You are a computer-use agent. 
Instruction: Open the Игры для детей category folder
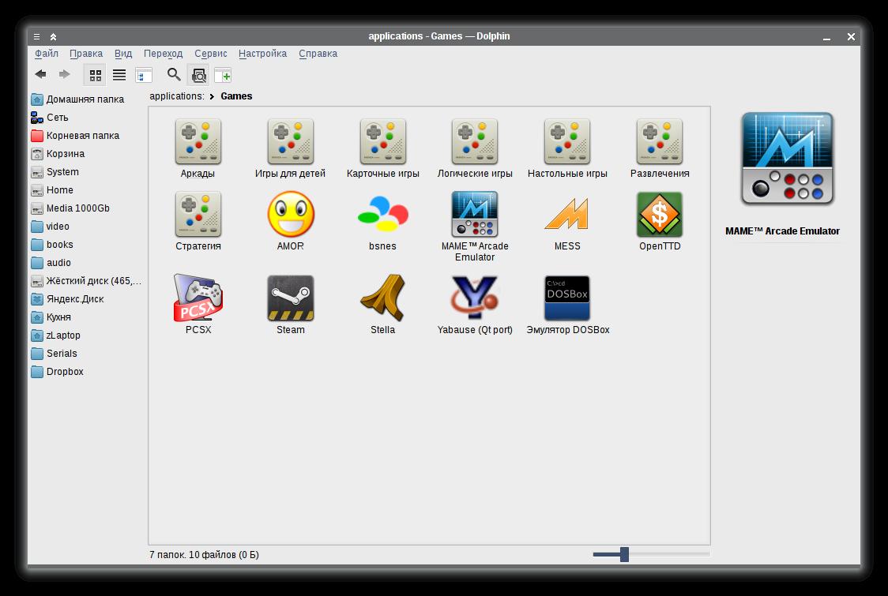[290, 149]
